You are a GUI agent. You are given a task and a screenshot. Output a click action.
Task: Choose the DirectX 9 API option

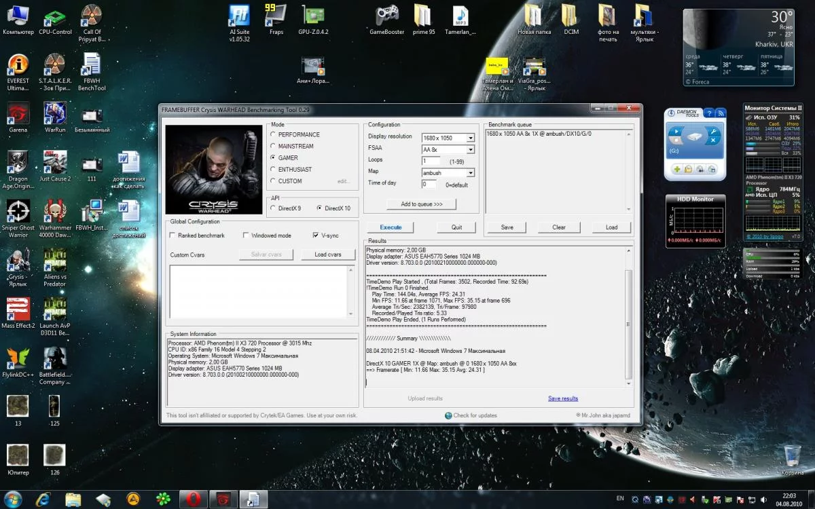coord(274,208)
